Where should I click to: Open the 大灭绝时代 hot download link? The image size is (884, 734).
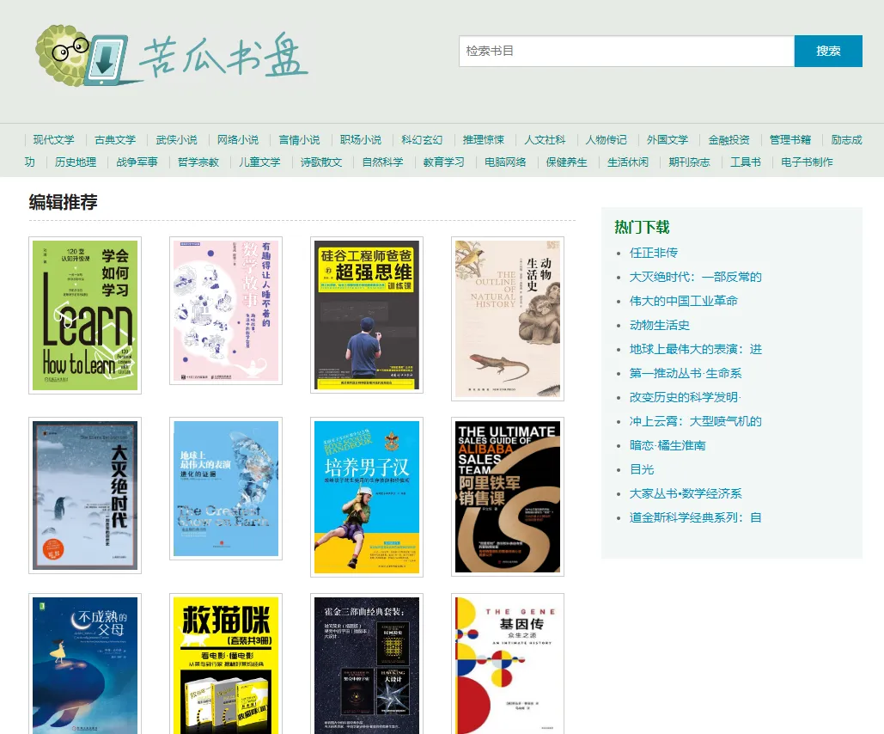(696, 277)
